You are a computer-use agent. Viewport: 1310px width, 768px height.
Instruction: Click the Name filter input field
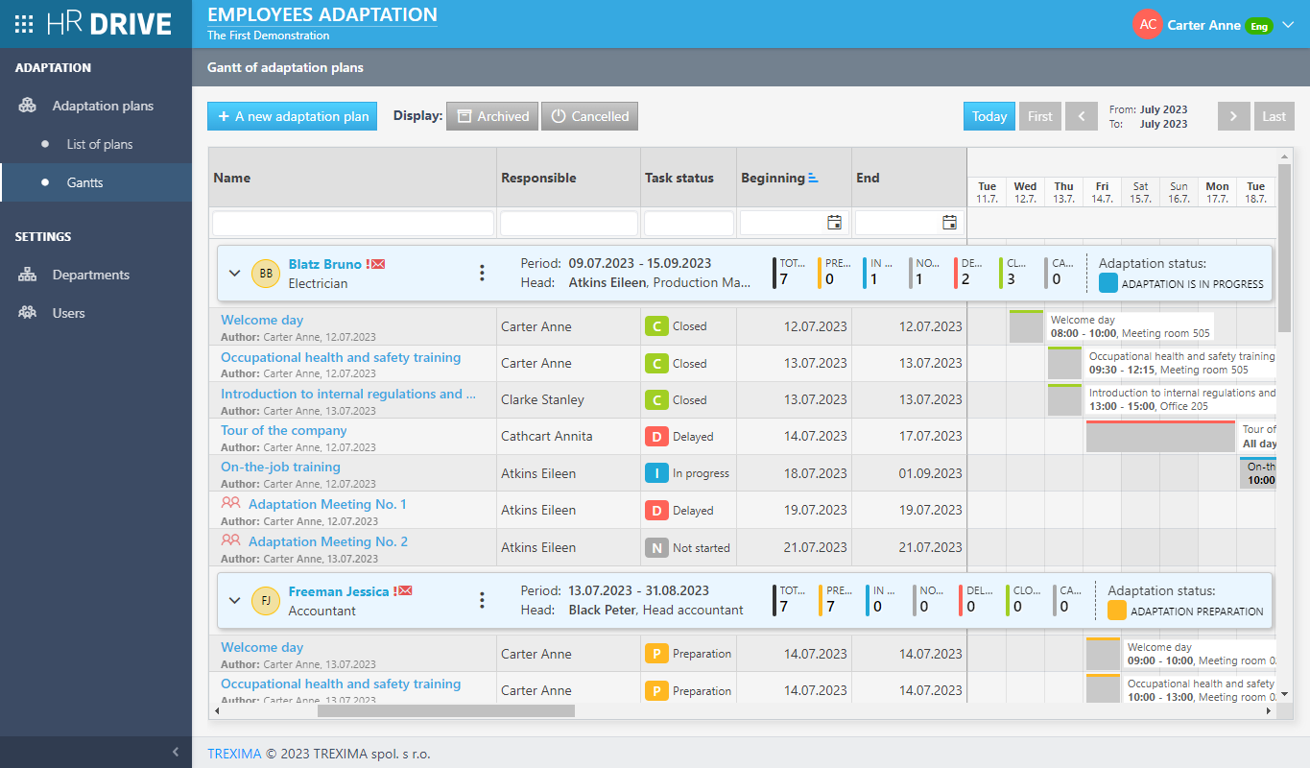(x=352, y=222)
